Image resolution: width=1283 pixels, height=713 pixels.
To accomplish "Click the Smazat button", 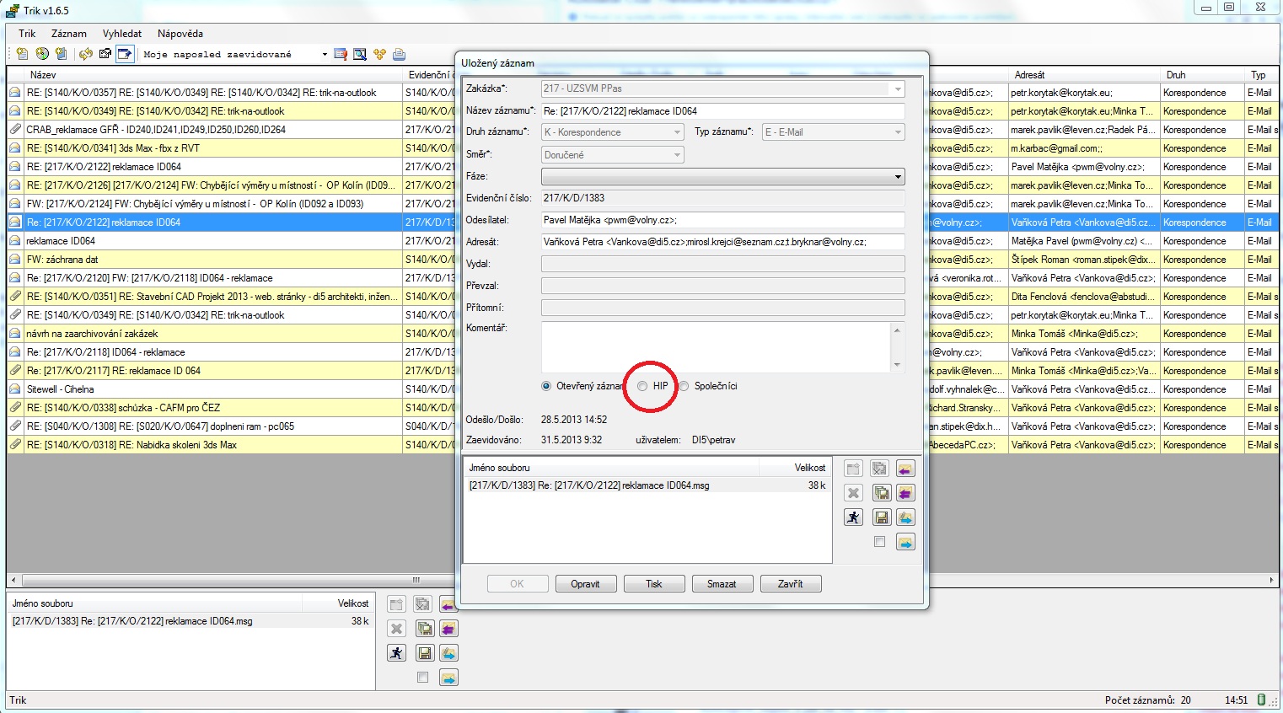I will (x=722, y=584).
